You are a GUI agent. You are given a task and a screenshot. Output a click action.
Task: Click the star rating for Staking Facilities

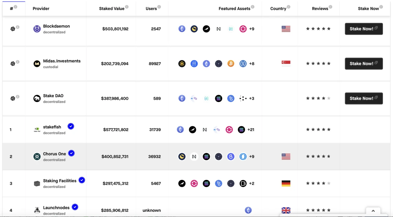(x=318, y=183)
